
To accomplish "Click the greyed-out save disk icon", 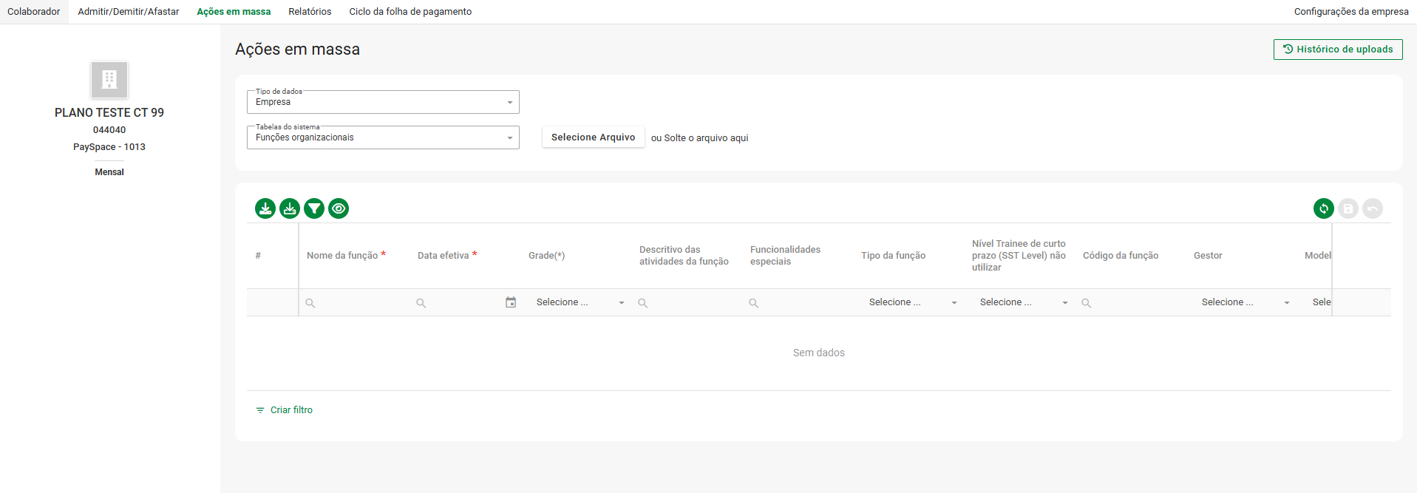I will (1348, 208).
